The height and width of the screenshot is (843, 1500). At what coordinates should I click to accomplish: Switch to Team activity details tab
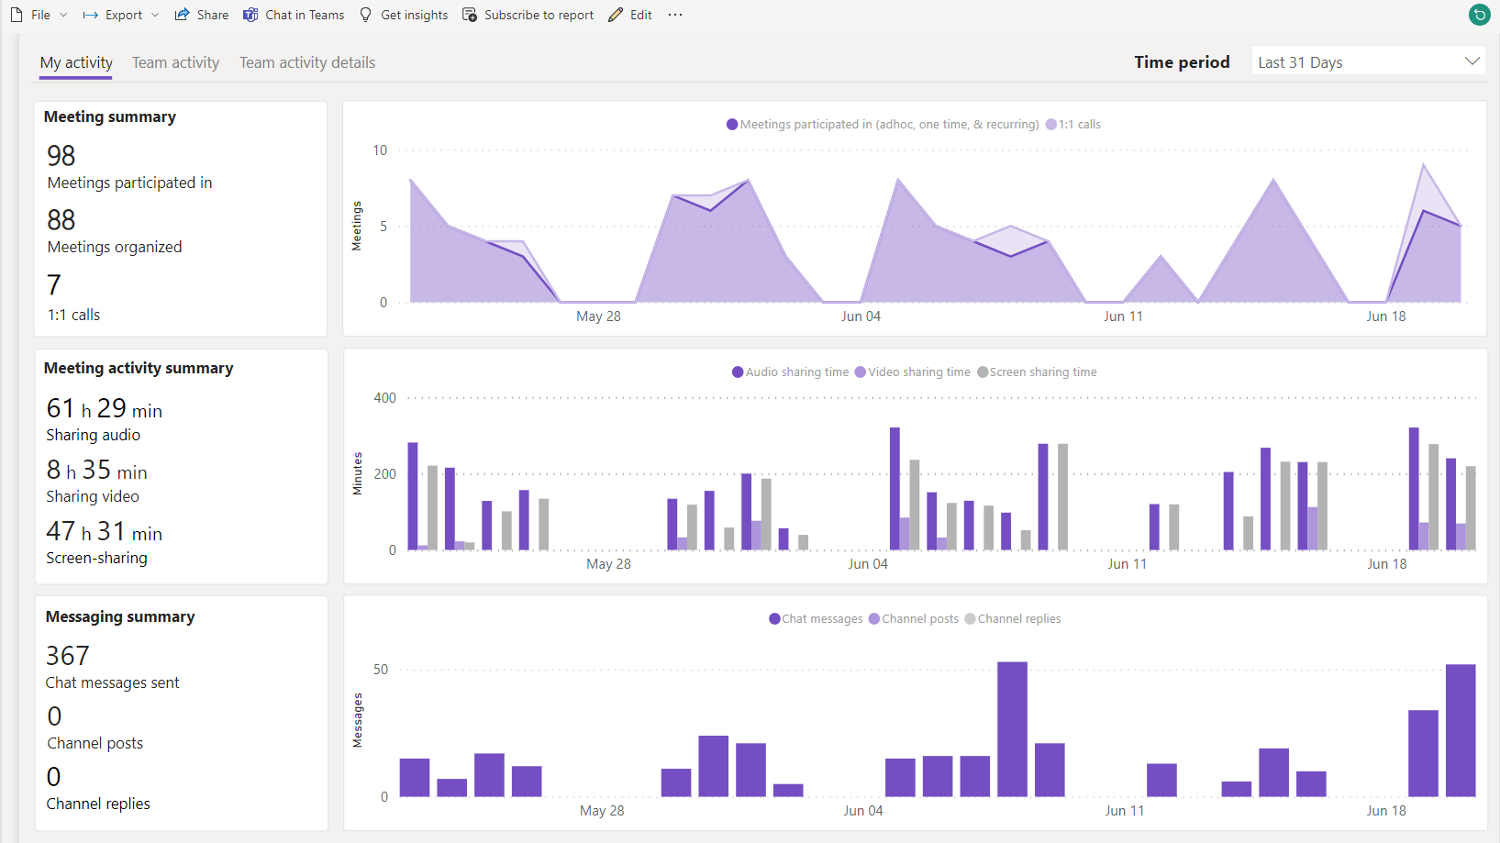tap(307, 62)
